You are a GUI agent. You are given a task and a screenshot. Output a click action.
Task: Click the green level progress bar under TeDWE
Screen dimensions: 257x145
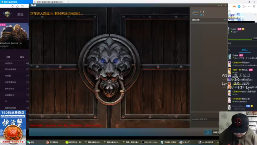coord(240,39)
